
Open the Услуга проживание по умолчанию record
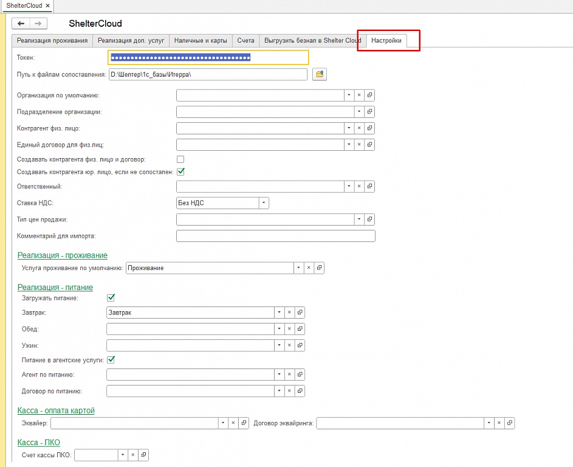pyautogui.click(x=319, y=268)
